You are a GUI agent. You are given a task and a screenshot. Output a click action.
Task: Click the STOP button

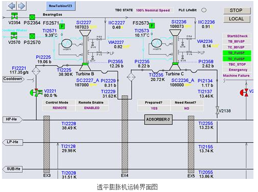coord(237,11)
